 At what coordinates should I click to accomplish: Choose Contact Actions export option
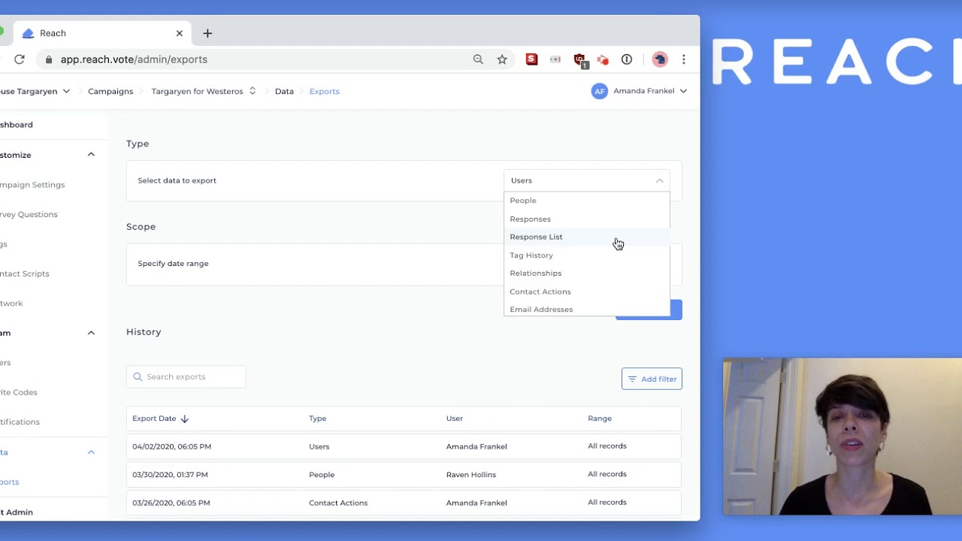(x=586, y=292)
